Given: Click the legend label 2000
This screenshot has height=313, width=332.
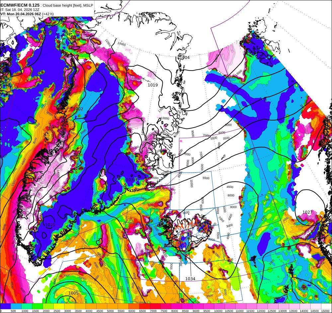Looking at the screenshot, I should point(46,311).
